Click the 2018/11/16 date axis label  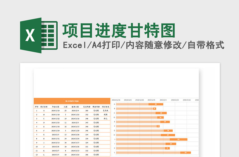116,100
